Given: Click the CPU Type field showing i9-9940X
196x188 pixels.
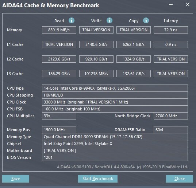Looking at the screenshot, I should [x=115, y=88].
